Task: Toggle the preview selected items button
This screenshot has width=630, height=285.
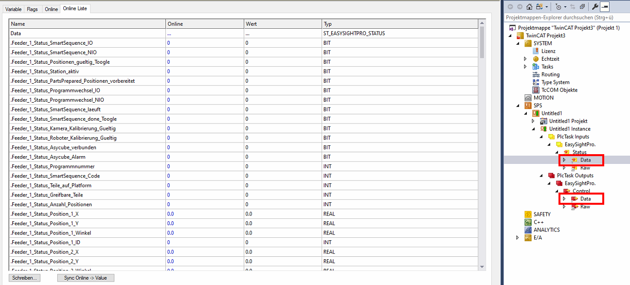Action: (x=605, y=7)
